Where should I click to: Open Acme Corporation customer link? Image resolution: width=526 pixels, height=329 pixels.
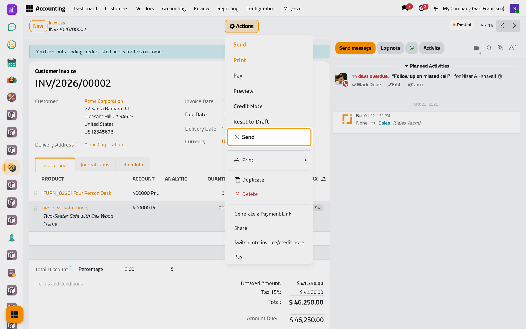pos(104,101)
